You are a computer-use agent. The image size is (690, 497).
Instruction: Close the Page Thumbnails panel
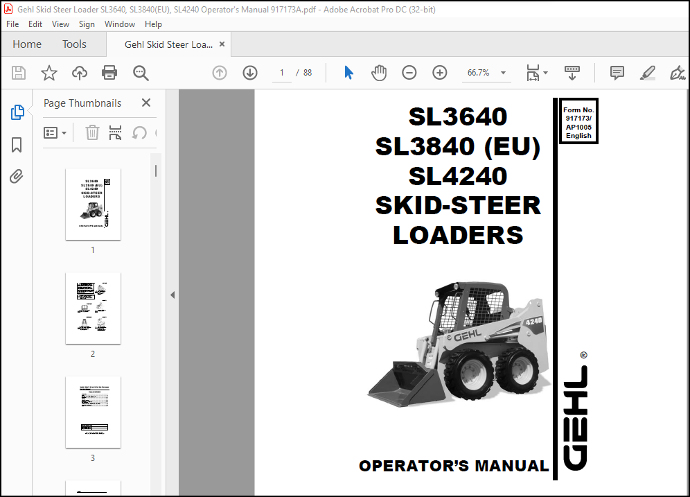click(x=146, y=103)
